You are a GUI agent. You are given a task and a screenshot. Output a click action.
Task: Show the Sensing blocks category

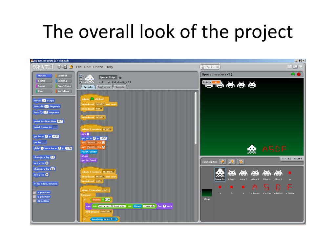coord(64,81)
